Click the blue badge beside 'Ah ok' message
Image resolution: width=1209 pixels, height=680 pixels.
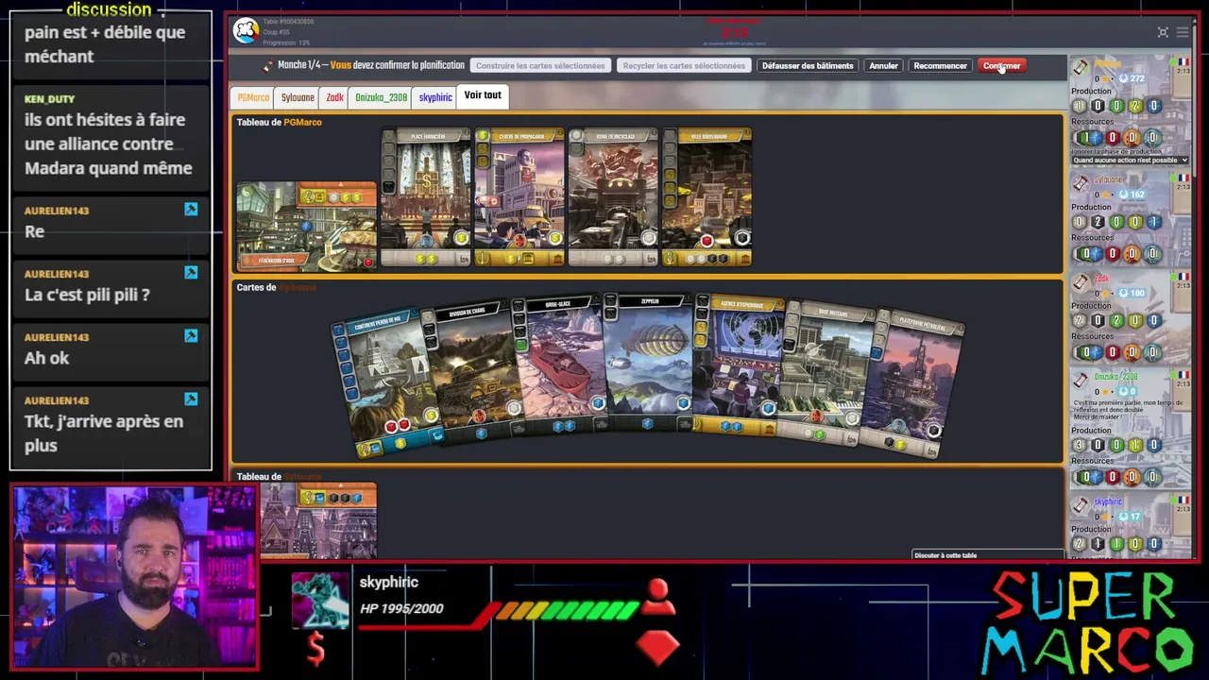coord(191,336)
